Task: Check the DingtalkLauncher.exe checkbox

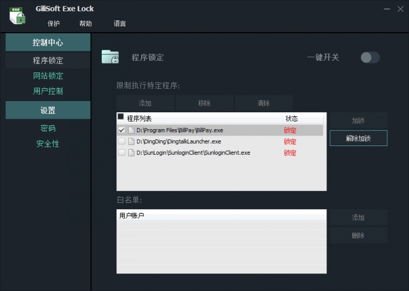Action: click(x=122, y=141)
